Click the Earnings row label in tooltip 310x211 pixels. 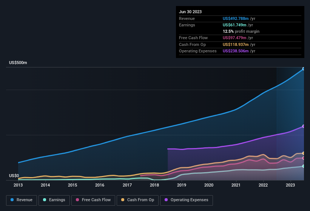click(187, 25)
